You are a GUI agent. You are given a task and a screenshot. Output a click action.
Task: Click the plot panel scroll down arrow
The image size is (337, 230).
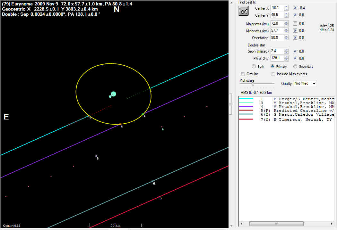[x=231, y=226]
